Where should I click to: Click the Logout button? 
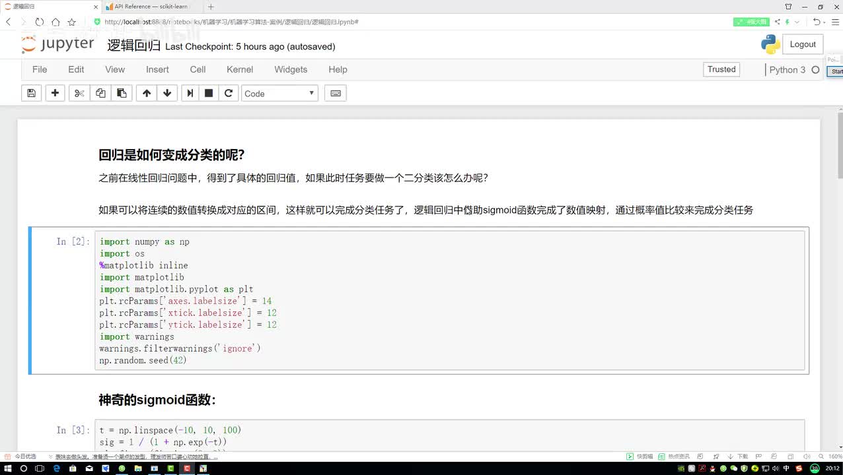803,44
